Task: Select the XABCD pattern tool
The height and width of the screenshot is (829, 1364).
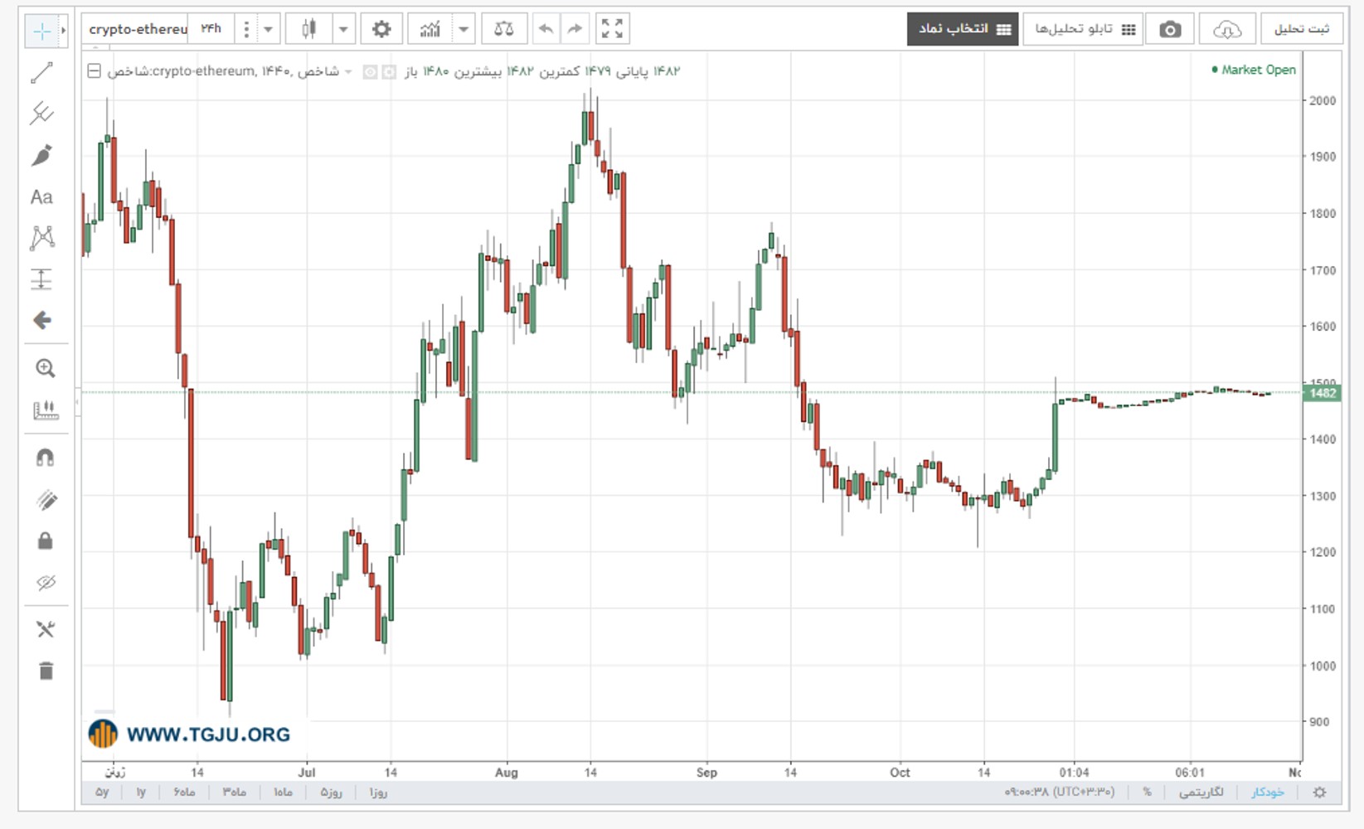Action: click(41, 239)
